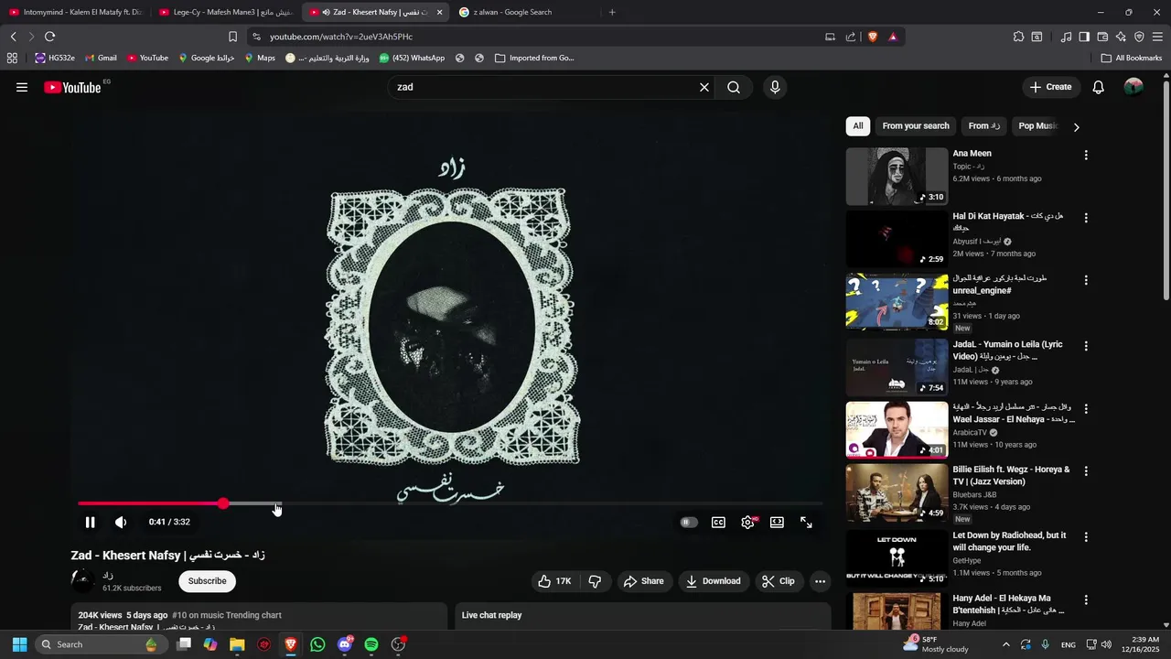Open options for Billie Eilish Jazz Version
Image resolution: width=1171 pixels, height=659 pixels.
point(1086,471)
